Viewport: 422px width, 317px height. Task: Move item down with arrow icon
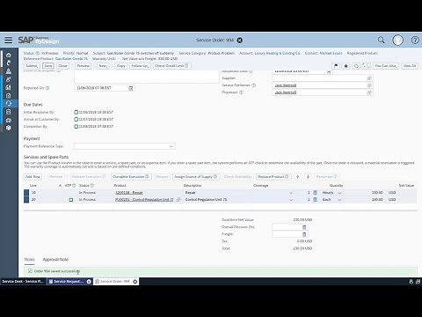[x=308, y=177]
